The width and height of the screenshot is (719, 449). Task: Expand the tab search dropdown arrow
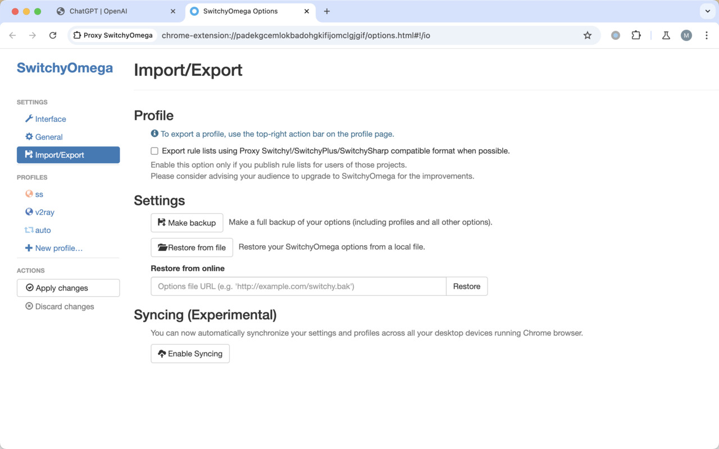(708, 11)
